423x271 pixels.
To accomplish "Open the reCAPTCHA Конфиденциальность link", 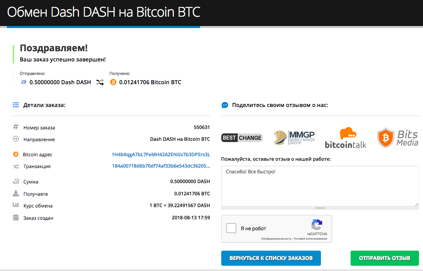I will point(276,238).
